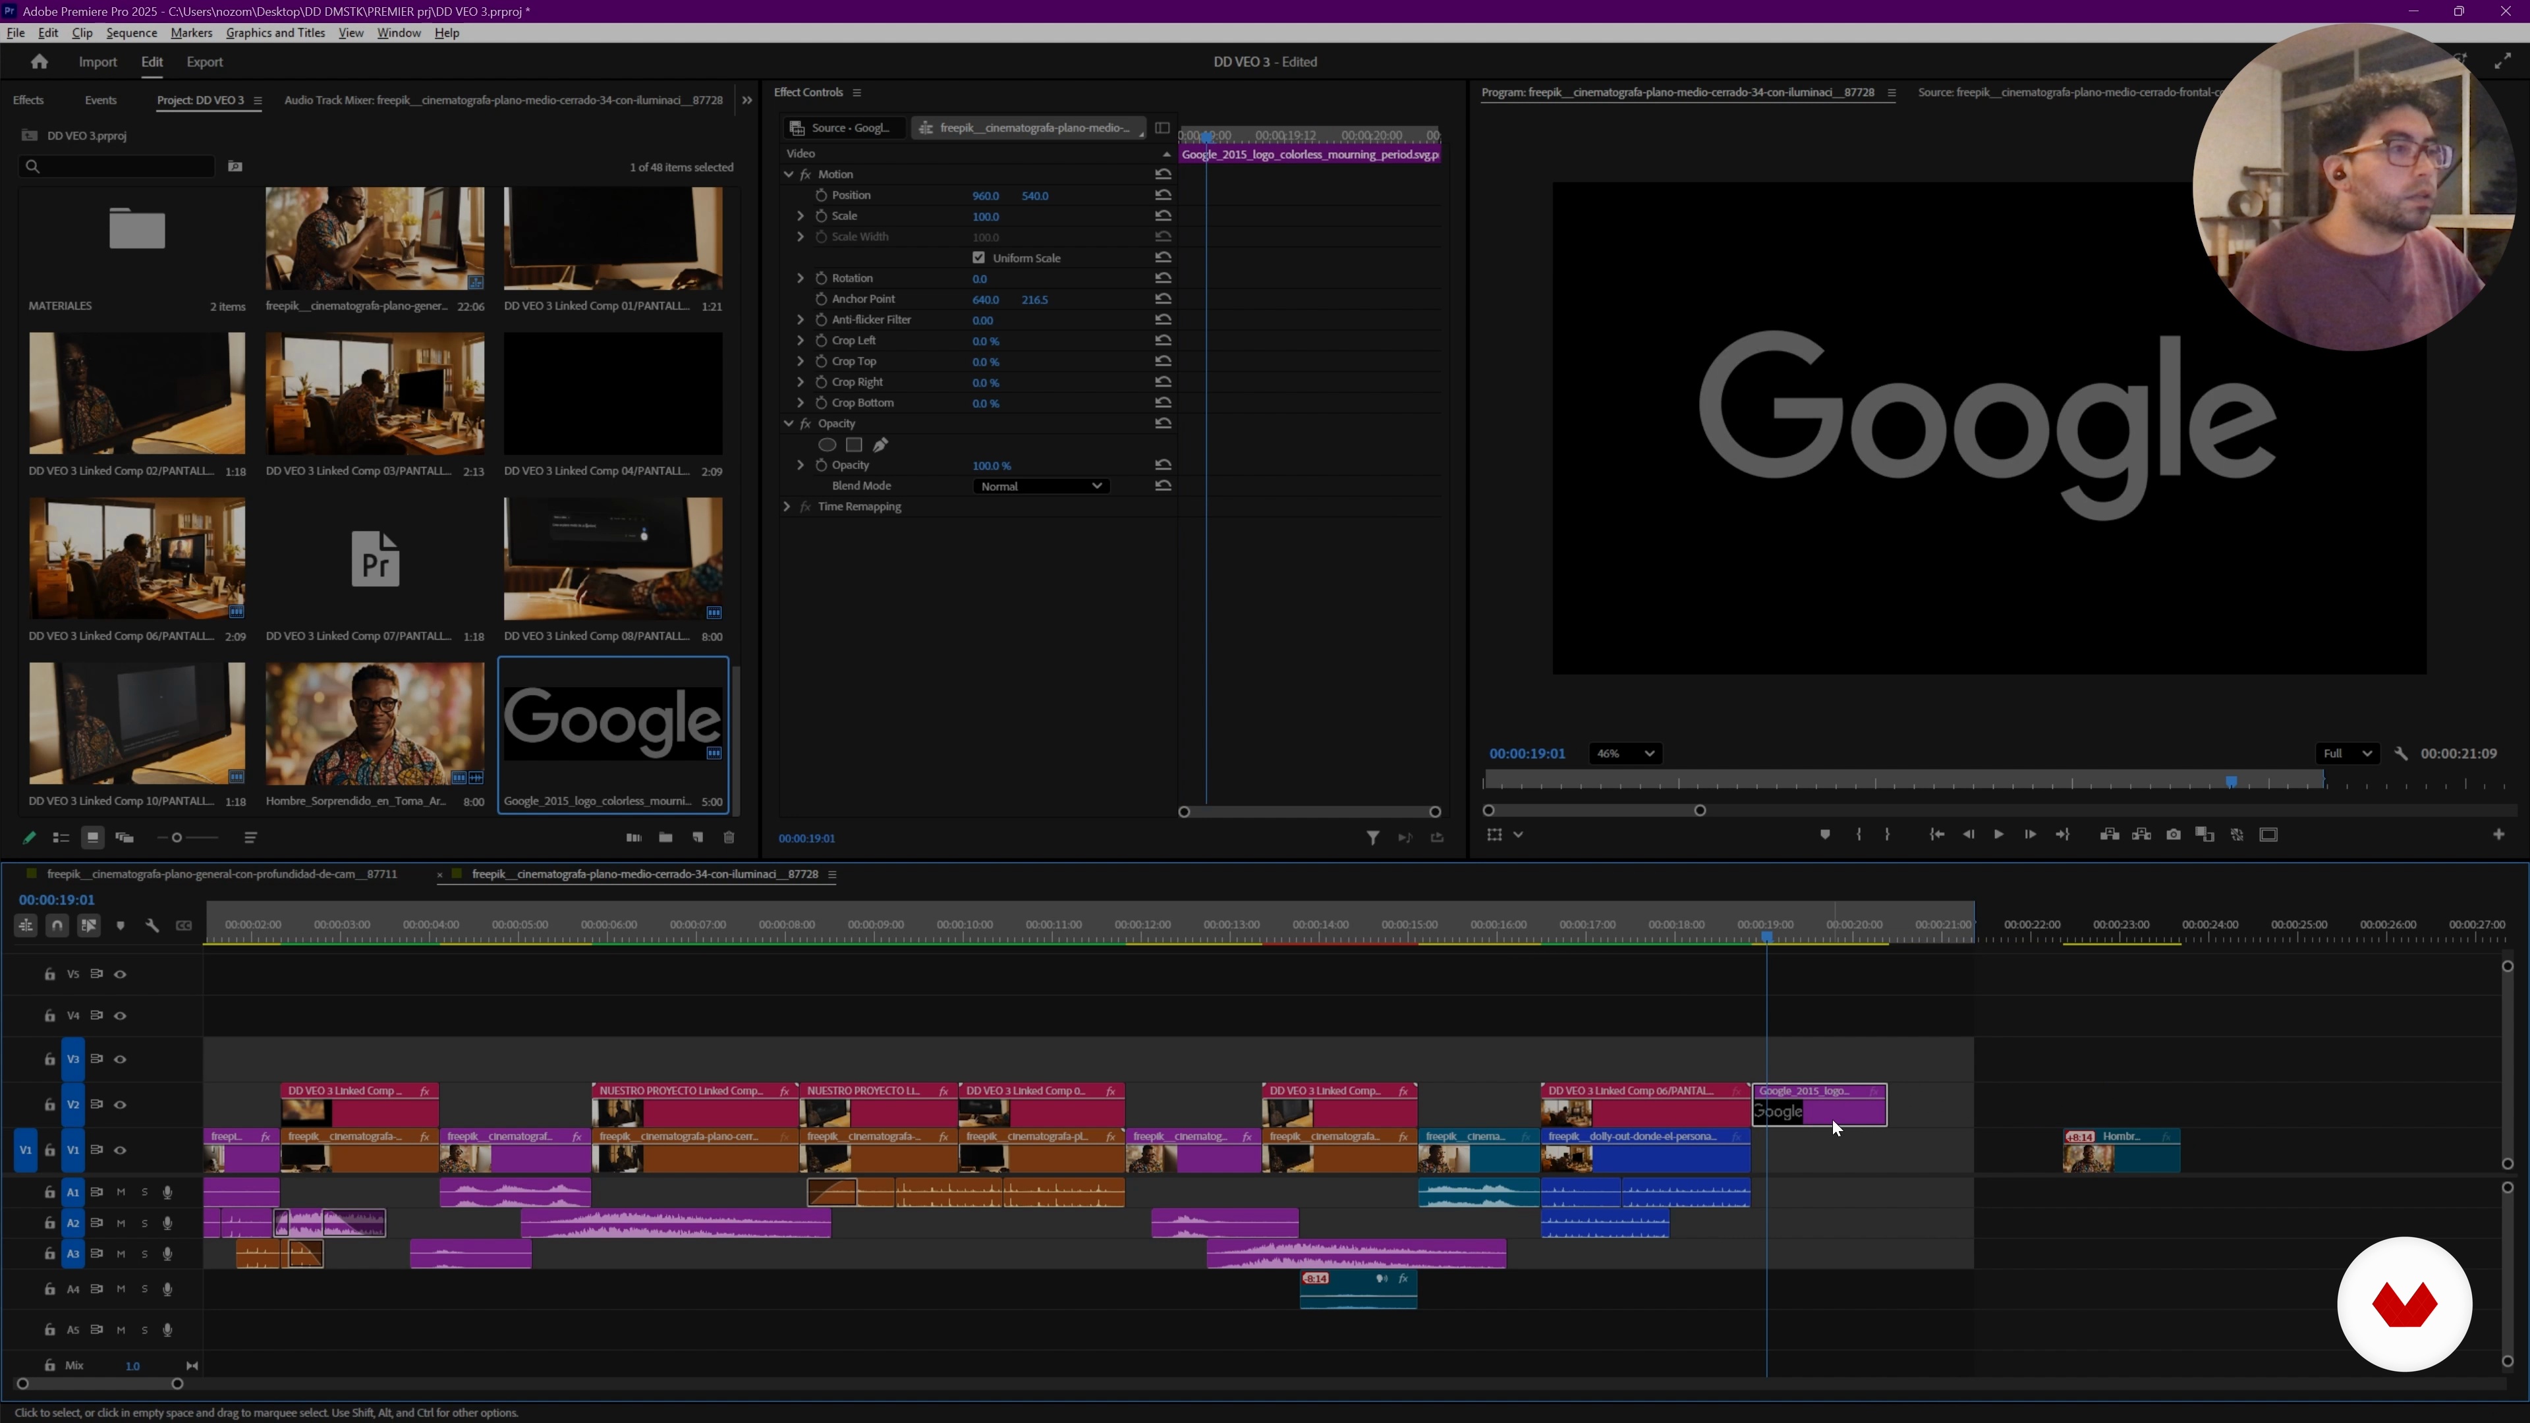Viewport: 2530px width, 1423px height.
Task: Reset the Position parameter
Action: tap(1164, 196)
